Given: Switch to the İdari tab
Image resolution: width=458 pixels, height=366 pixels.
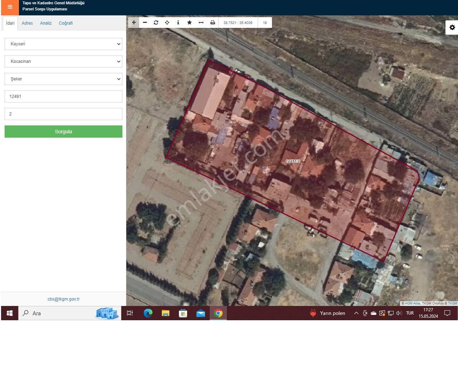Looking at the screenshot, I should (x=10, y=23).
